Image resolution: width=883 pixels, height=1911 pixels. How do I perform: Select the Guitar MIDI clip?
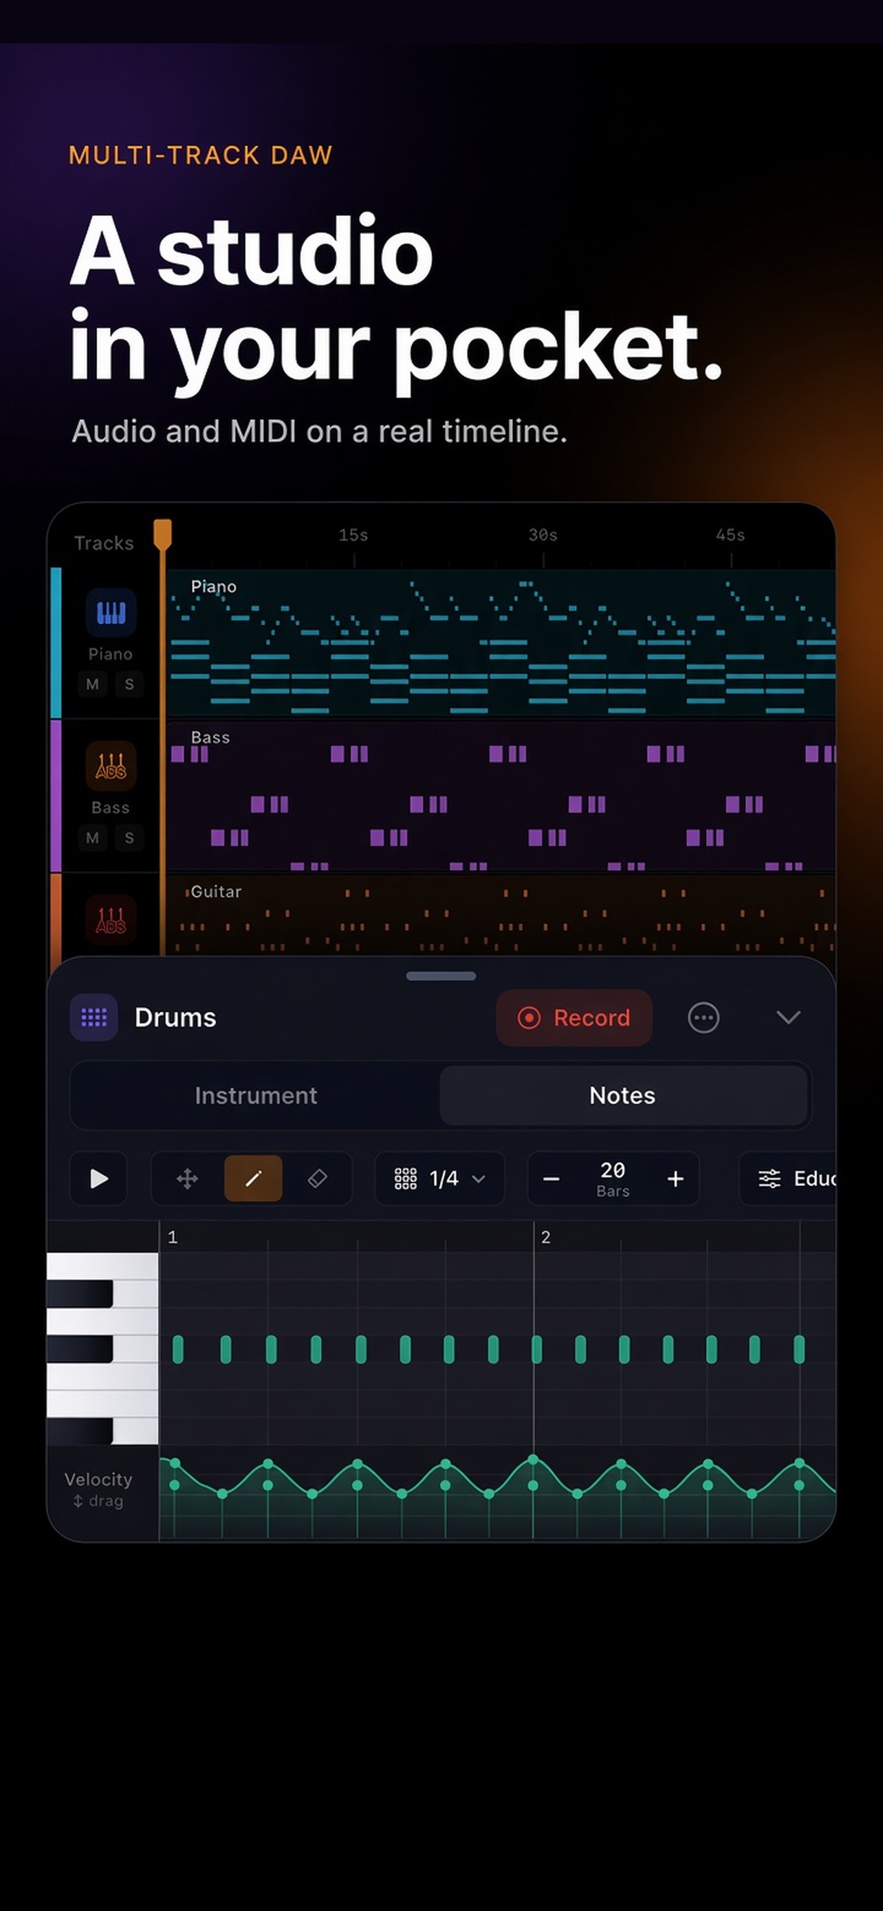pyautogui.click(x=501, y=915)
